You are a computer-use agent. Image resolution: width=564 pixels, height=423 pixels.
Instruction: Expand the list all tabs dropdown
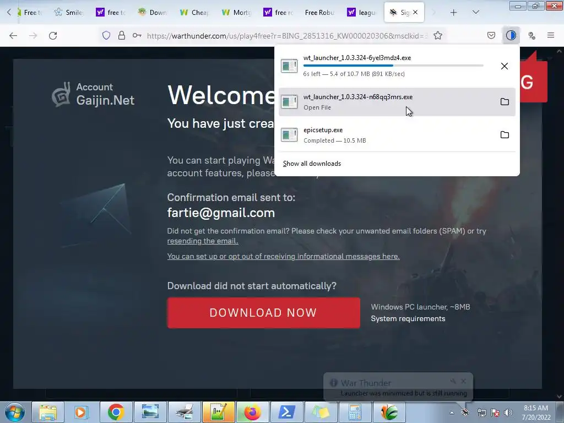coord(475,12)
